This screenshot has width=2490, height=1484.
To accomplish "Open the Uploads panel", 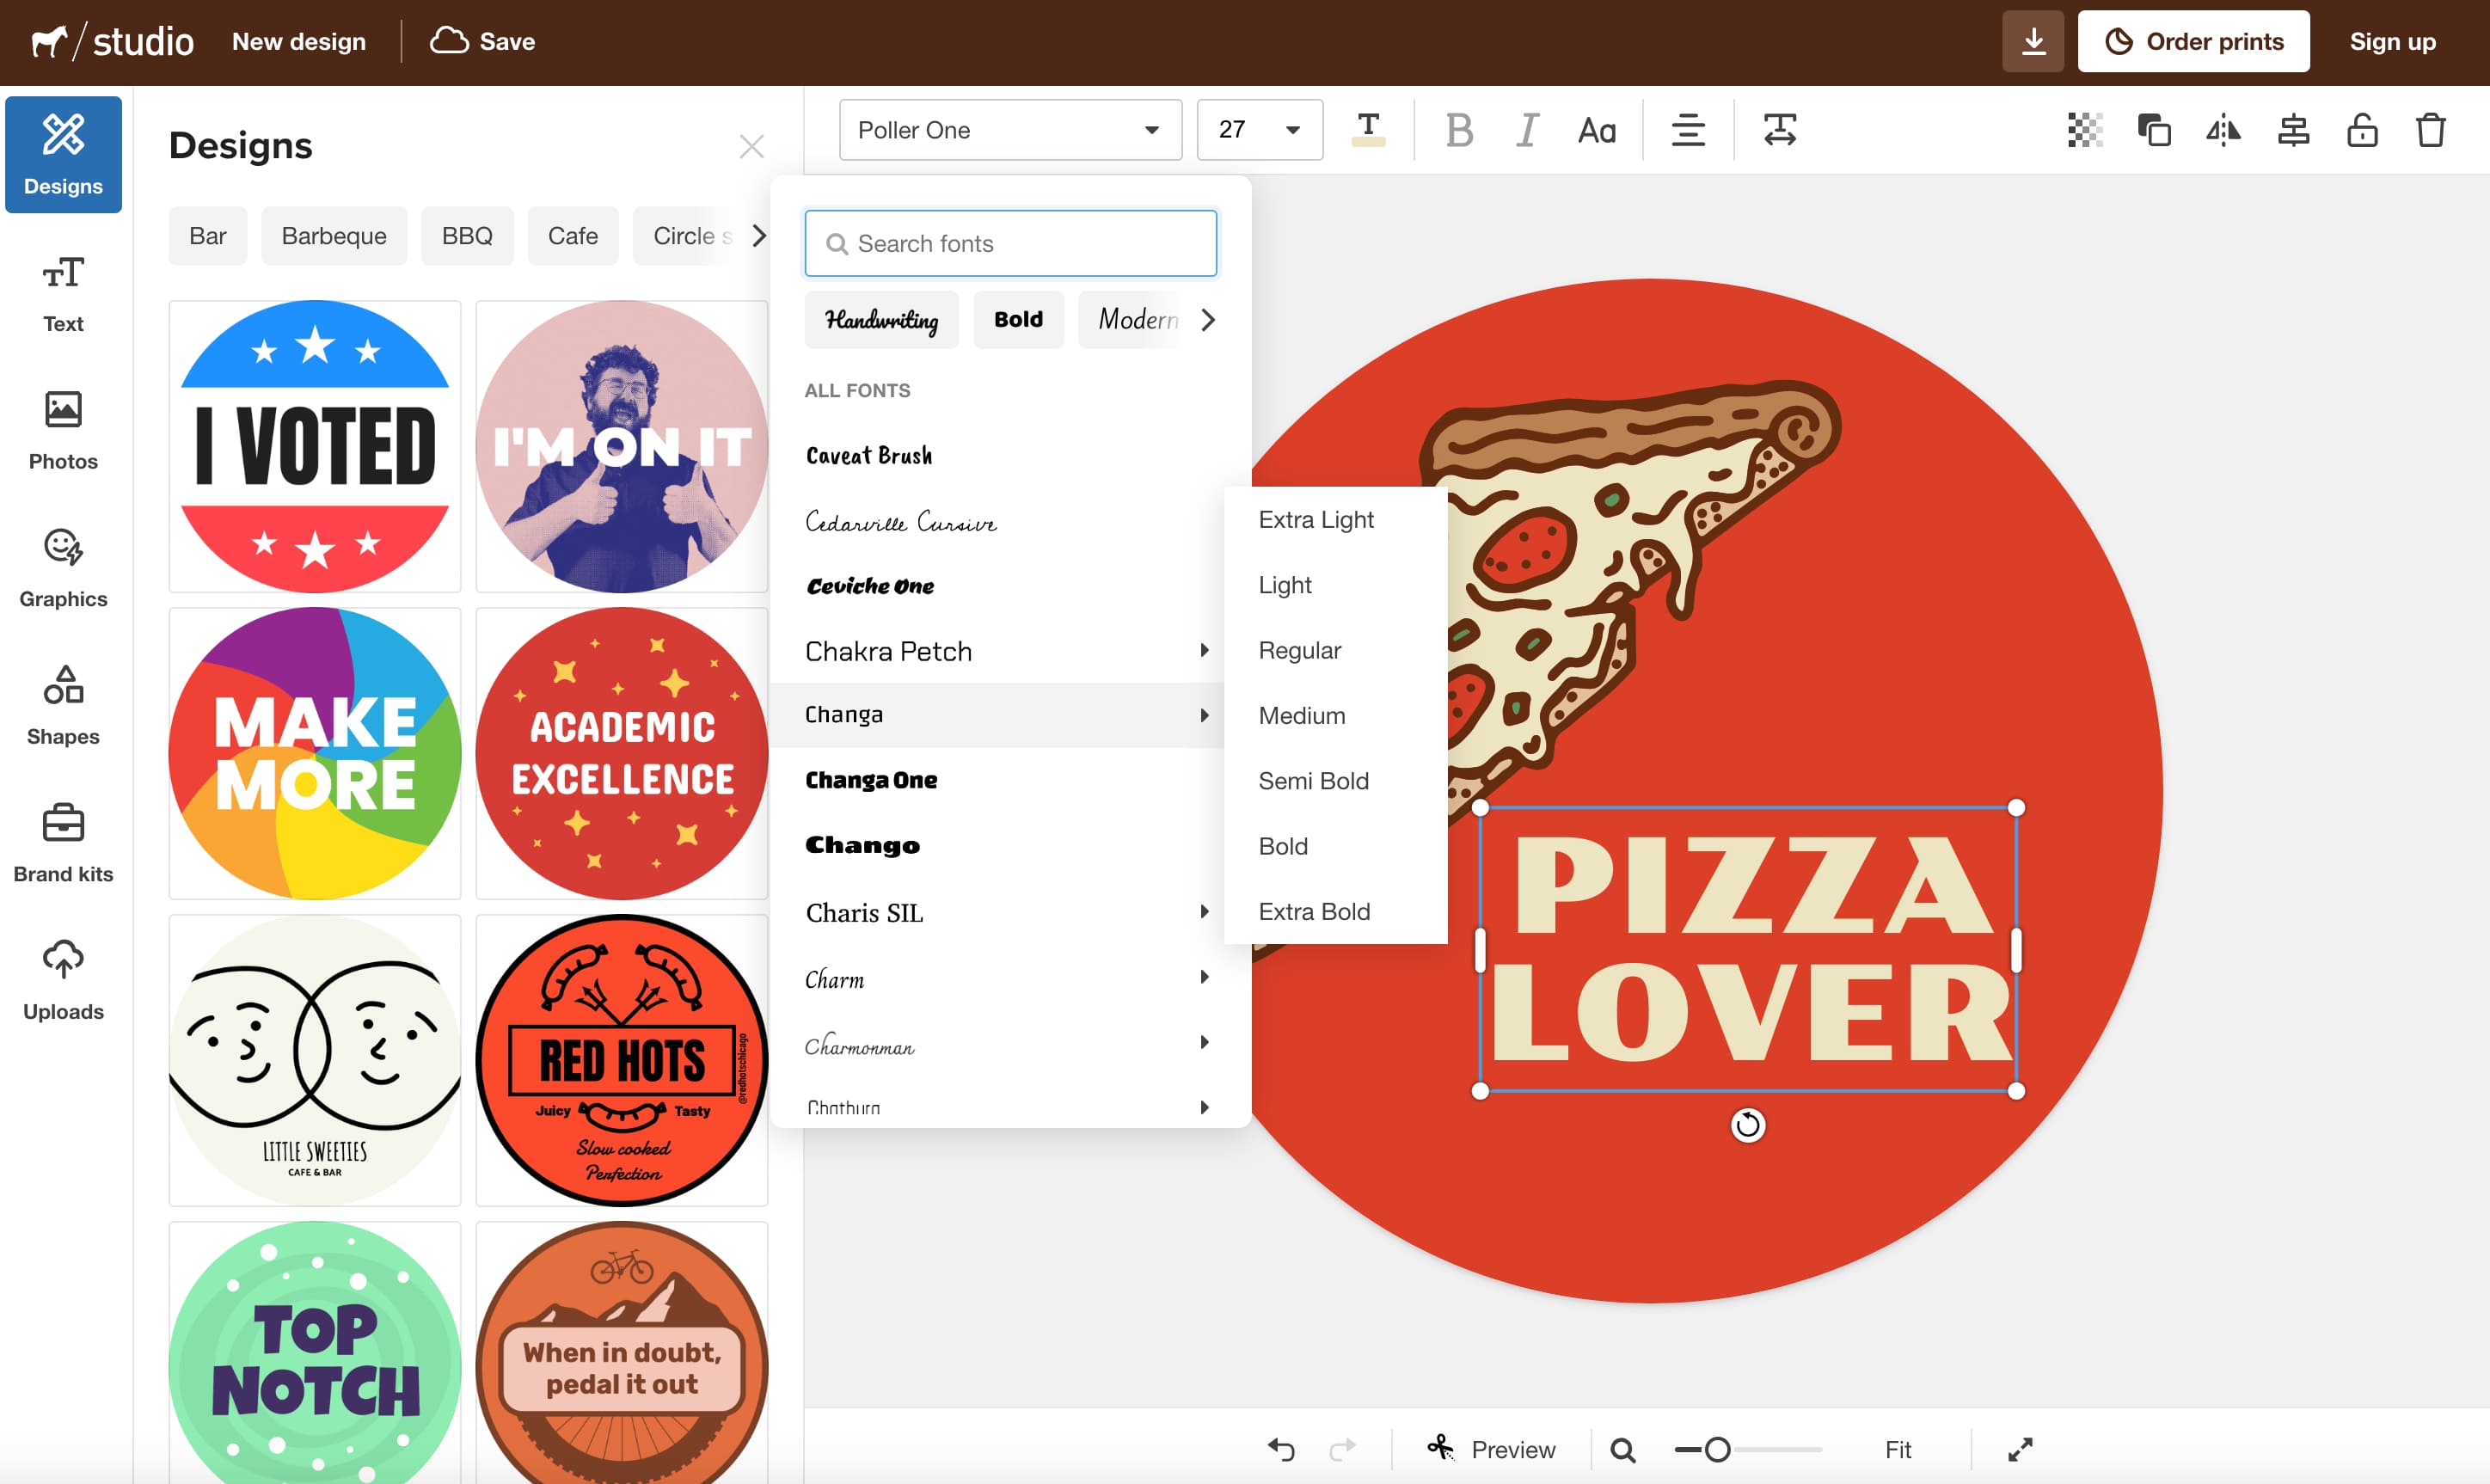I will (x=62, y=980).
